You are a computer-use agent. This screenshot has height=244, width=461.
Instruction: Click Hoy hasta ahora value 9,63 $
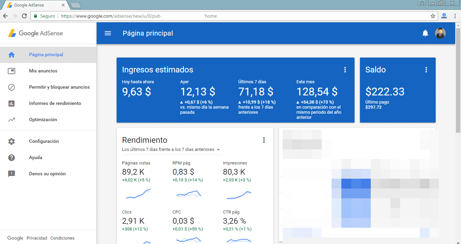(x=137, y=92)
